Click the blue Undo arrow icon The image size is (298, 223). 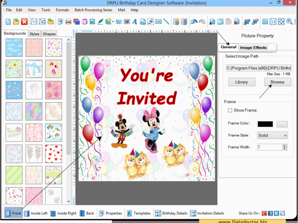click(x=194, y=22)
